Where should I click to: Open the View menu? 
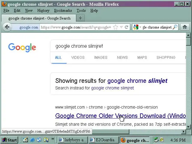[29, 10]
